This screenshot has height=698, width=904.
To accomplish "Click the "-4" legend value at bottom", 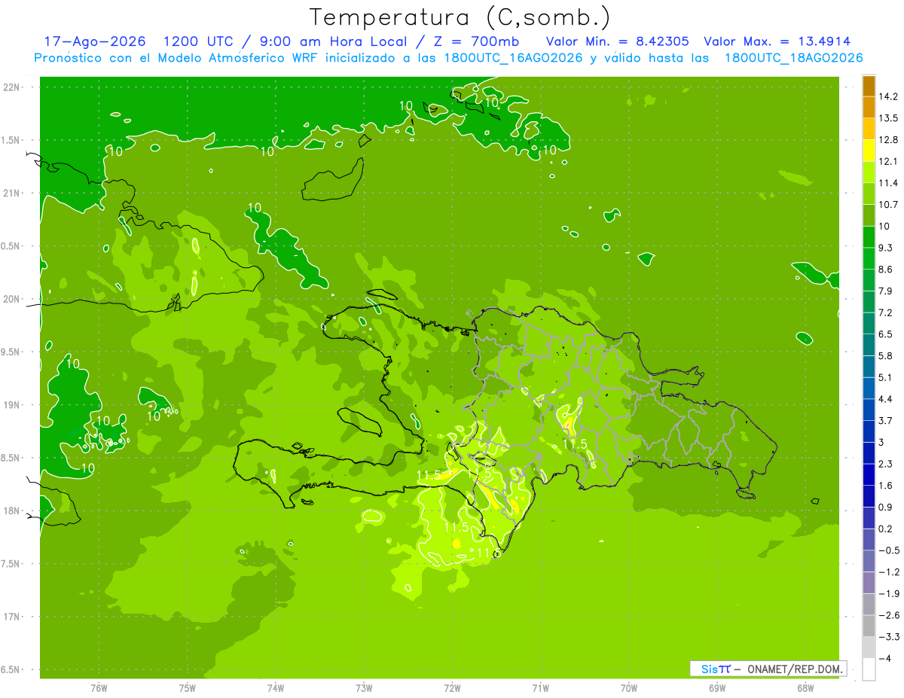I will pyautogui.click(x=884, y=658).
